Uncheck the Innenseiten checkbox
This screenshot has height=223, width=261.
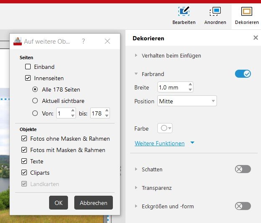28,78
